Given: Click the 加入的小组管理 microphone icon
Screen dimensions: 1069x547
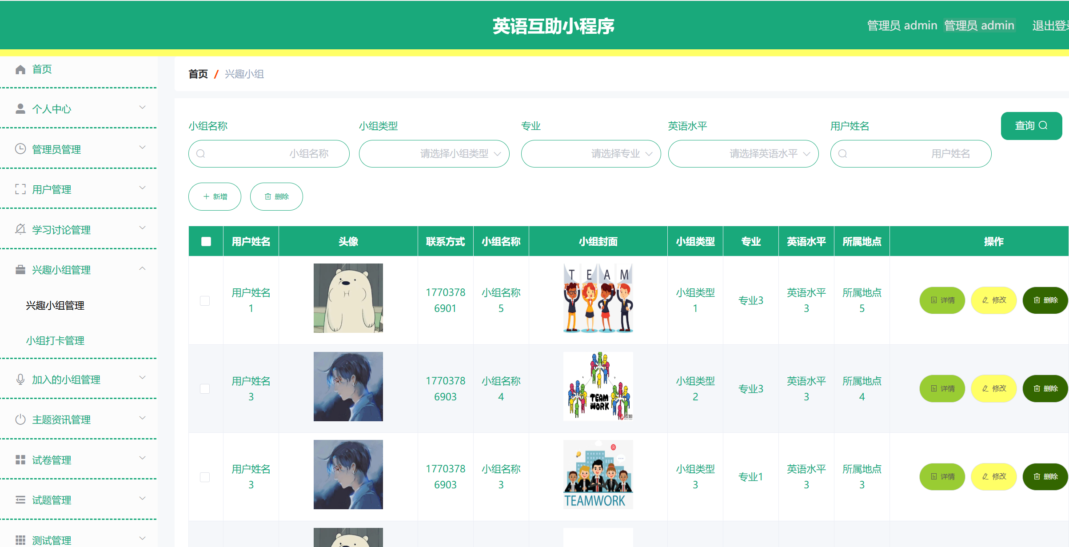Looking at the screenshot, I should coord(20,379).
